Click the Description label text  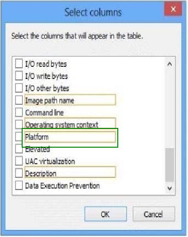[x=41, y=174]
